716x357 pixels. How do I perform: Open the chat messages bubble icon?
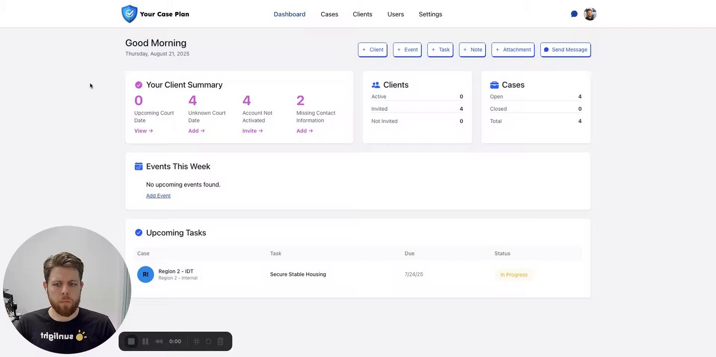point(574,14)
